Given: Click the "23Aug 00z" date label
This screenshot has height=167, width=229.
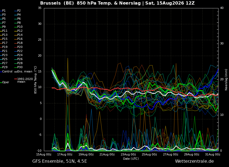Looking at the screenshot, I should (x=128, y=154).
